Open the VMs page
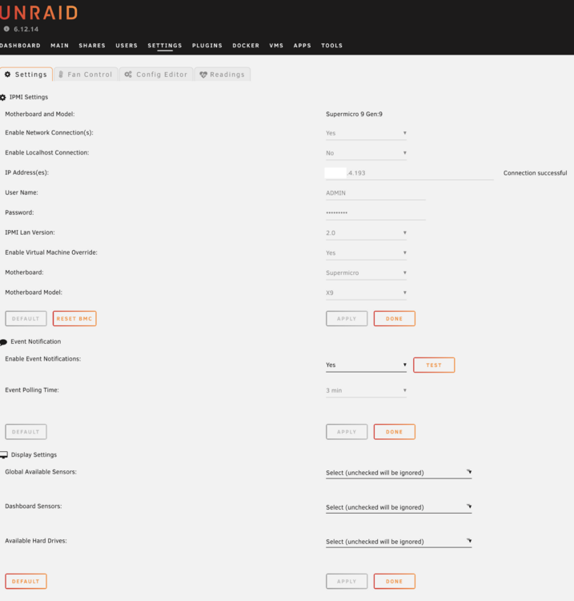574x601 pixels. (x=276, y=46)
